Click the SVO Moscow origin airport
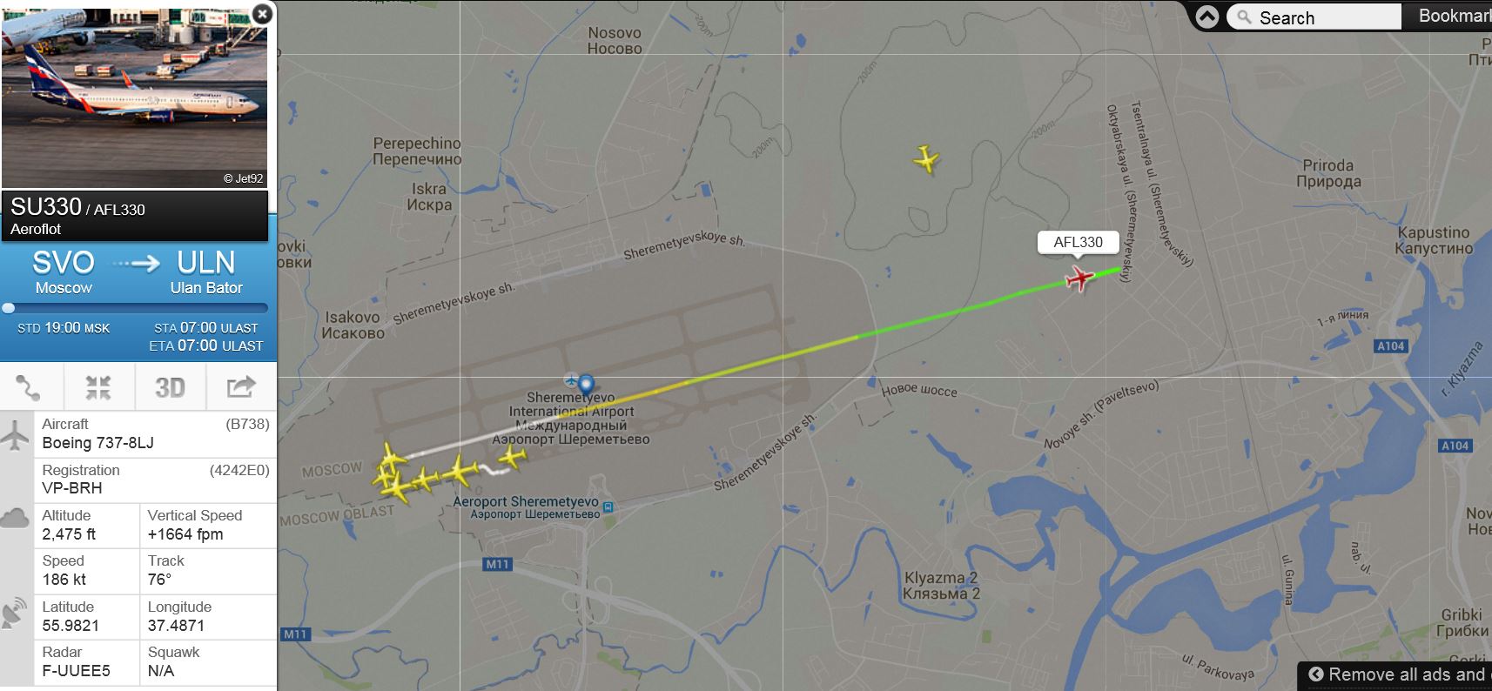This screenshot has width=1492, height=691. pyautogui.click(x=64, y=272)
